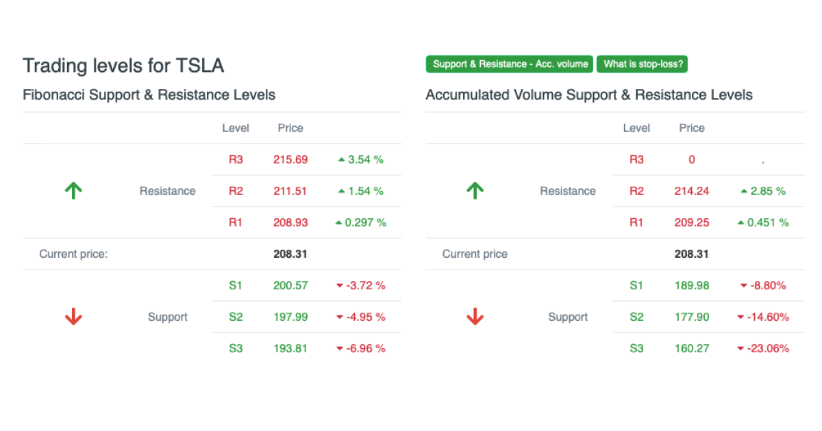Viewport: 822px width, 431px height.
Task: Click the -3.72 % change value
Action: pos(360,285)
